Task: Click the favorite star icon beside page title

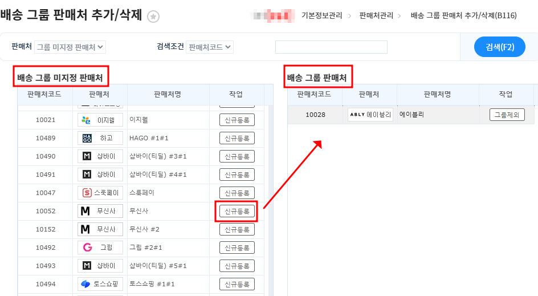Action: [x=153, y=17]
